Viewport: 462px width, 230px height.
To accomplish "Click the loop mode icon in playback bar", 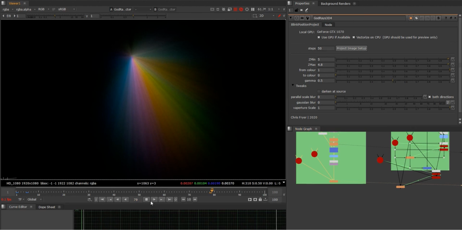I will [90, 199].
